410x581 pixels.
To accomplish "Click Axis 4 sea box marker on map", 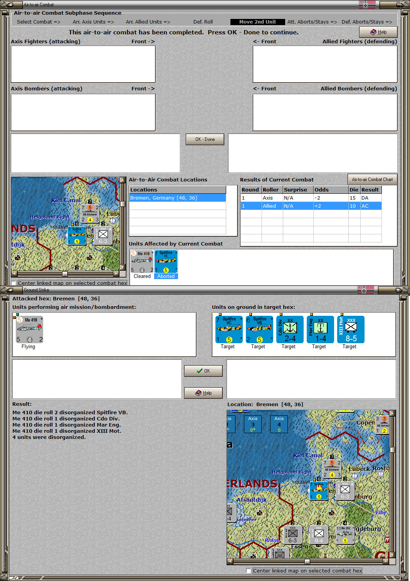I will click(279, 424).
